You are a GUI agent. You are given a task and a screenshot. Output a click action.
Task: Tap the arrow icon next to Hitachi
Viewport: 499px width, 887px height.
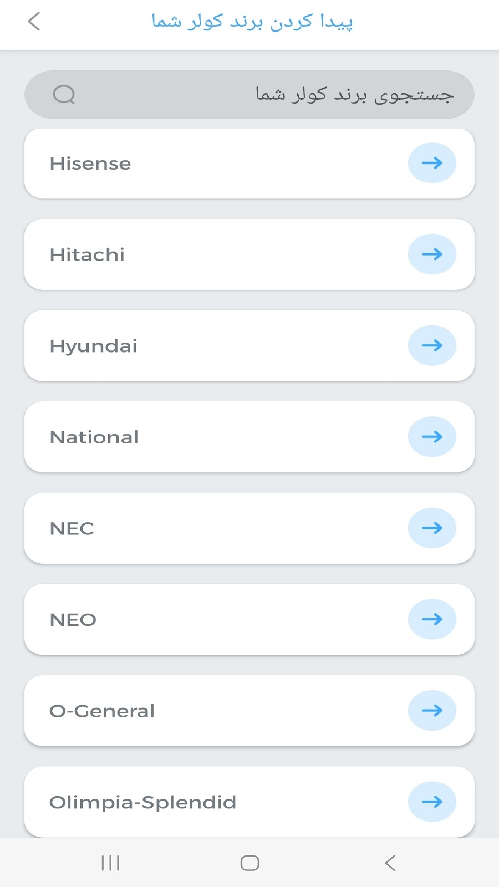(x=432, y=254)
